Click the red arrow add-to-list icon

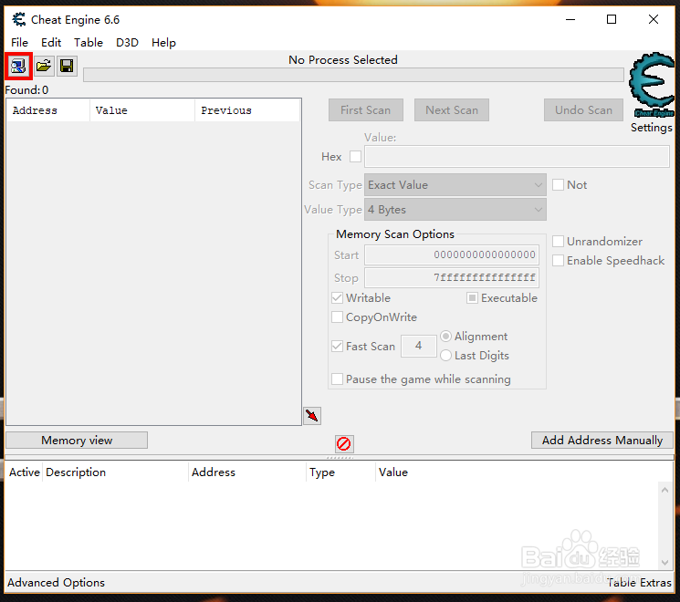312,416
